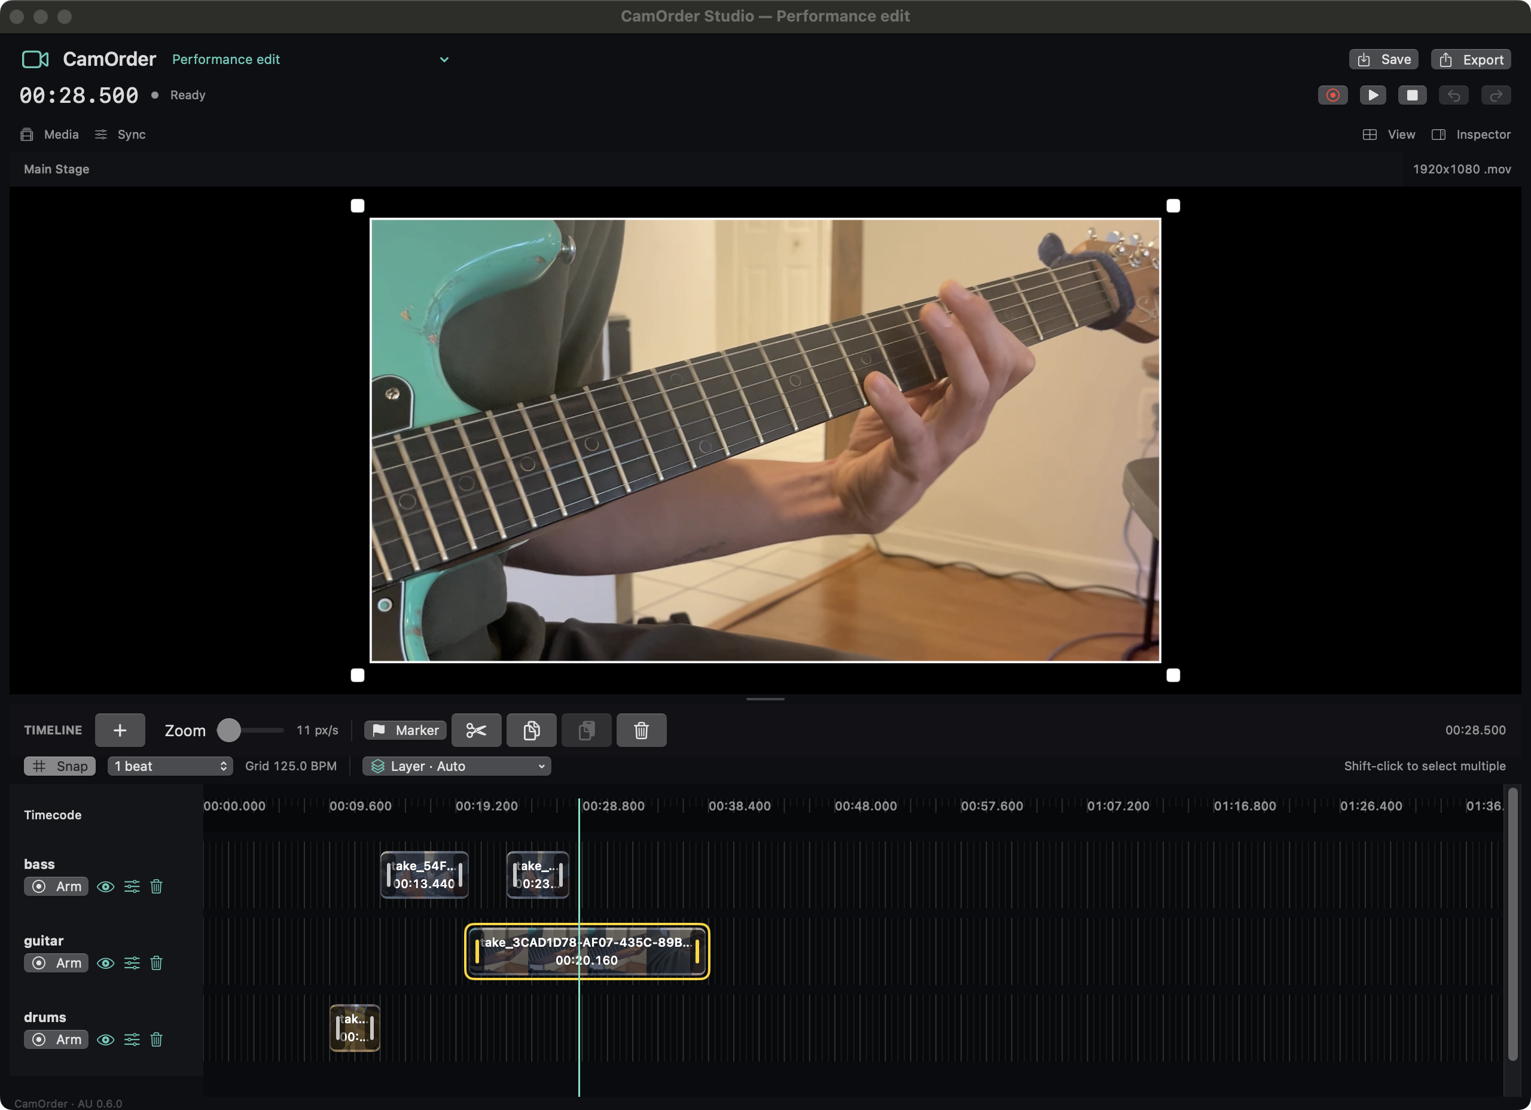This screenshot has height=1110, width=1531.
Task: Toggle visibility eye on guitar track
Action: tap(105, 963)
